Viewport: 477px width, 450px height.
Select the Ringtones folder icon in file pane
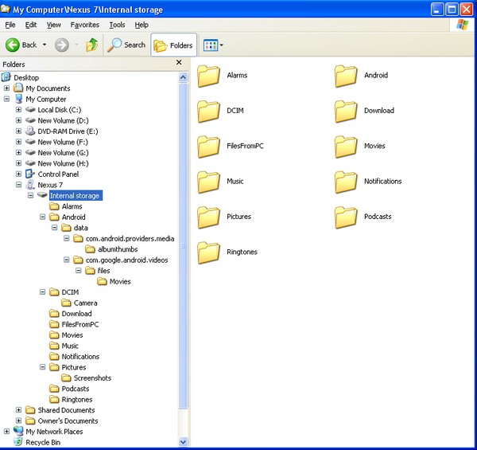[x=208, y=252]
